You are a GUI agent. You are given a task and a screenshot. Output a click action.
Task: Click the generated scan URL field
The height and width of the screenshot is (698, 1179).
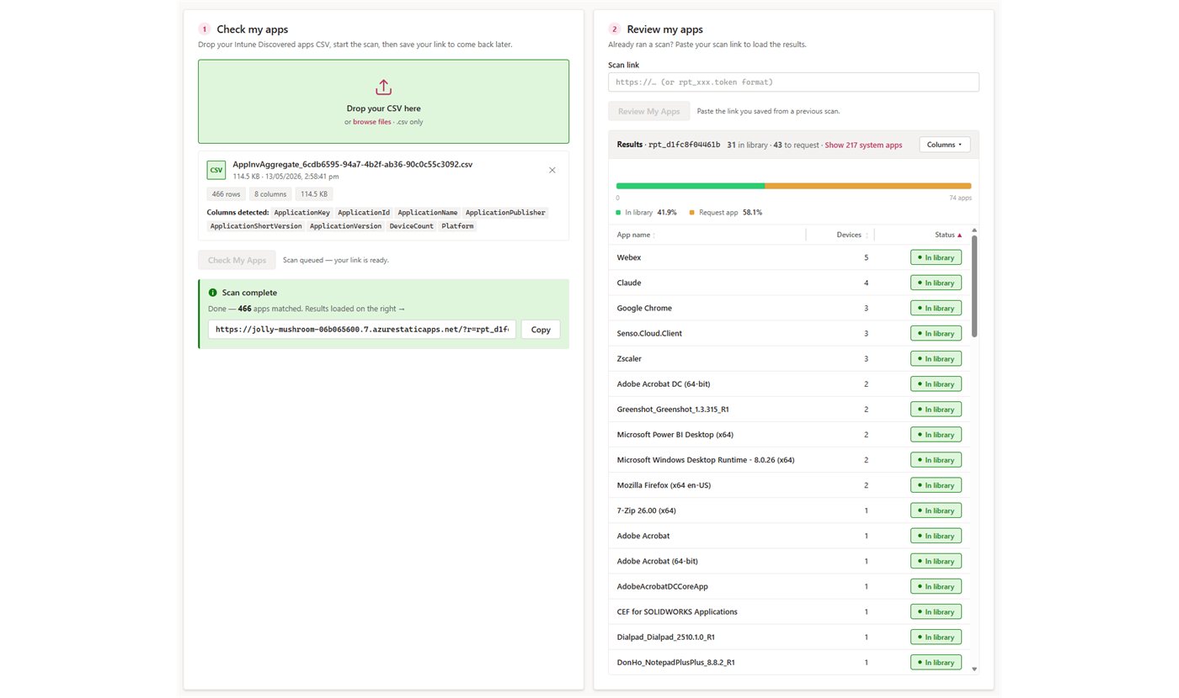[x=362, y=330]
